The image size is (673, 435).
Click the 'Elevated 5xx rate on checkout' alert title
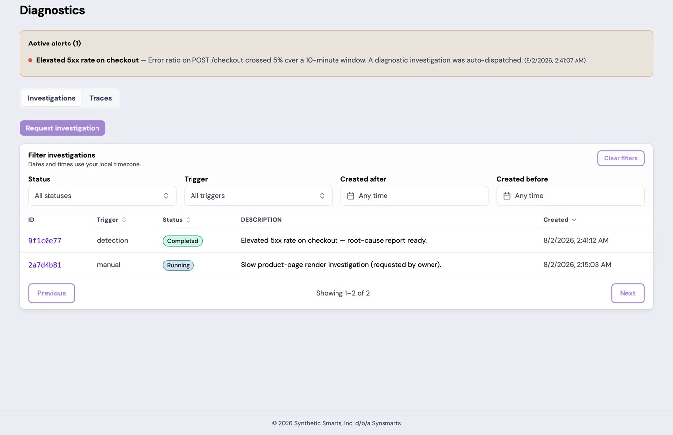[87, 60]
